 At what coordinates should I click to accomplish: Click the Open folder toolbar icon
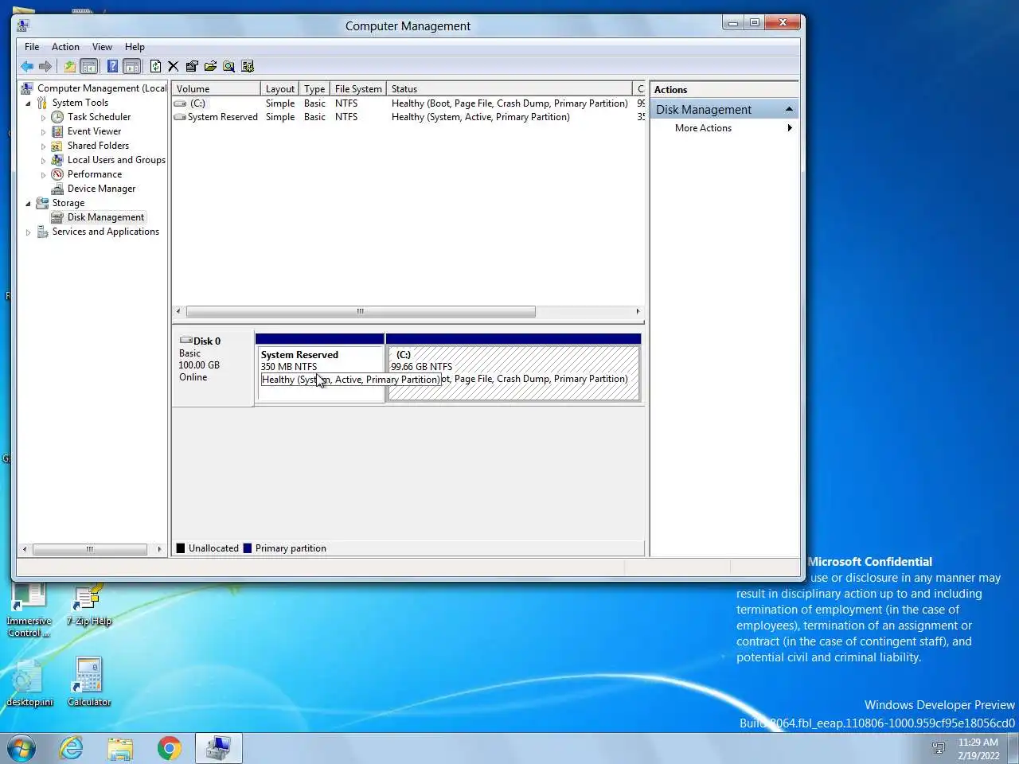pyautogui.click(x=210, y=67)
